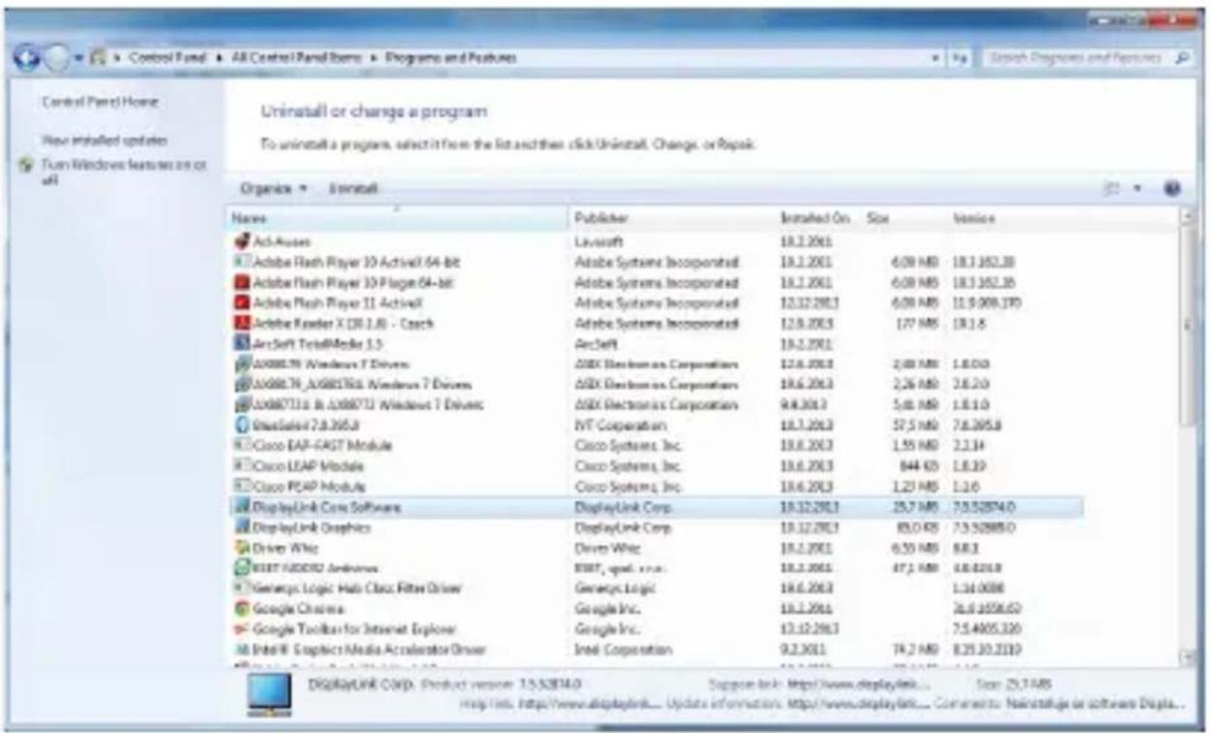Open the help question mark icon
This screenshot has height=733, width=1211.
(1170, 187)
